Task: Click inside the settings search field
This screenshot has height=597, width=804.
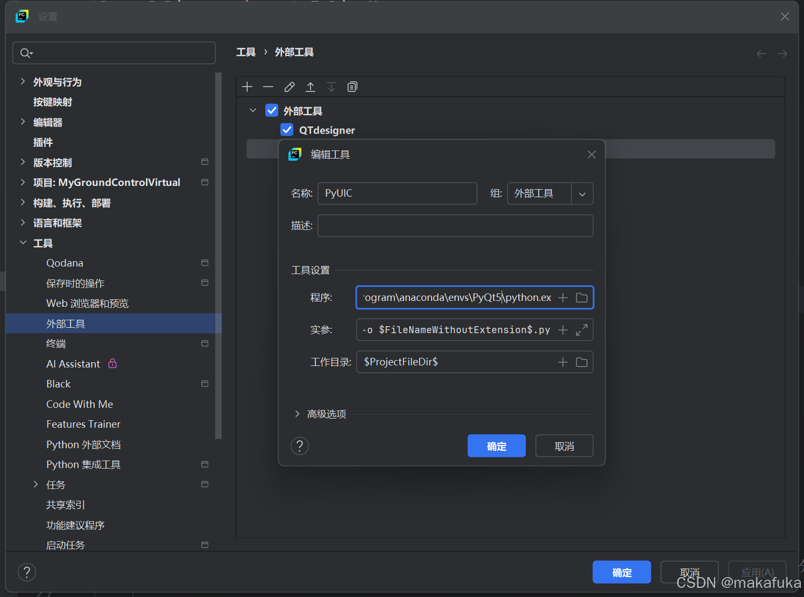Action: (x=114, y=53)
